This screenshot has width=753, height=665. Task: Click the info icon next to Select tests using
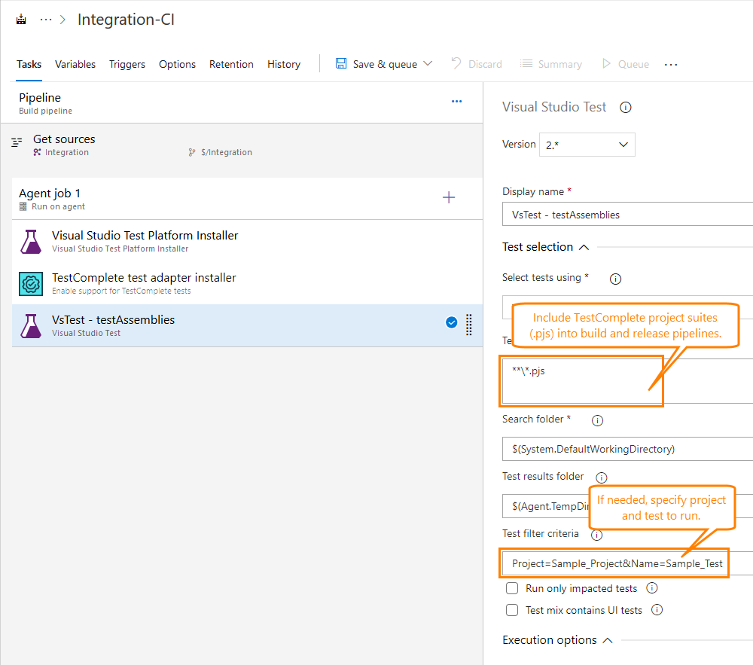point(615,279)
